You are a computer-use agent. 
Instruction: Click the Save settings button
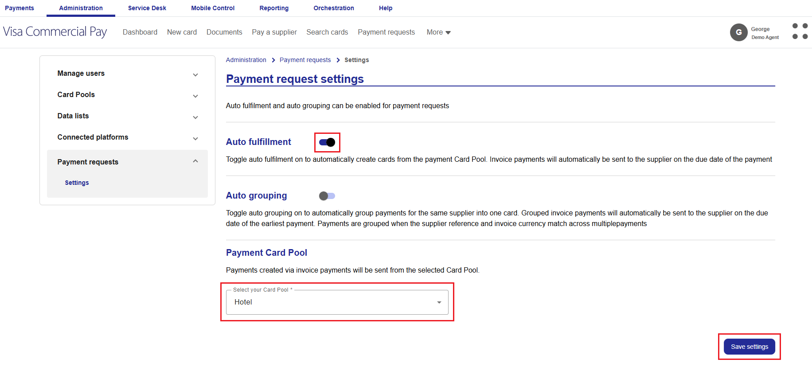(750, 347)
